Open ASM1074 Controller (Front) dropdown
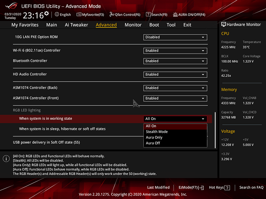Viewport: 266px width, 199px height. point(175,99)
